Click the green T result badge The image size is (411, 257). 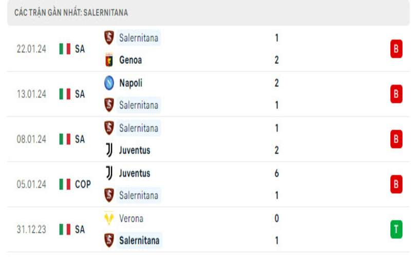click(396, 229)
